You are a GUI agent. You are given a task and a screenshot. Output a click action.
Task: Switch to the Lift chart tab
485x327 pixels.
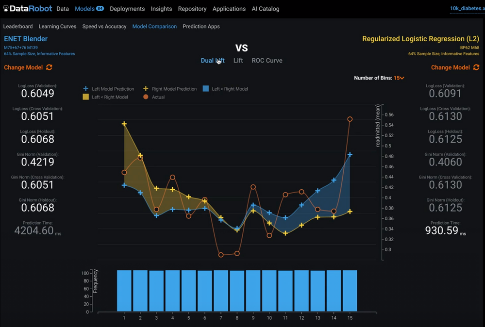coord(238,61)
